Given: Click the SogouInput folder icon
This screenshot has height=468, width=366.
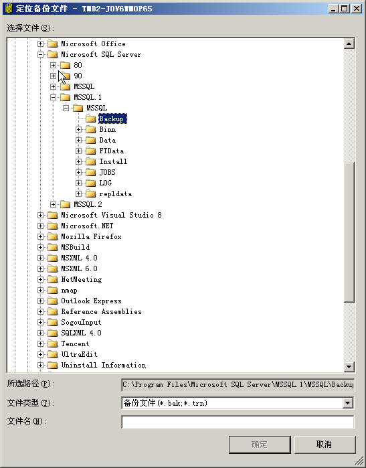Looking at the screenshot, I should [x=52, y=322].
